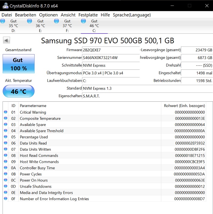Click raw value 00000002EF5932

click(190, 143)
